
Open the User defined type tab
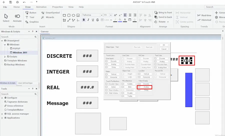25,83
